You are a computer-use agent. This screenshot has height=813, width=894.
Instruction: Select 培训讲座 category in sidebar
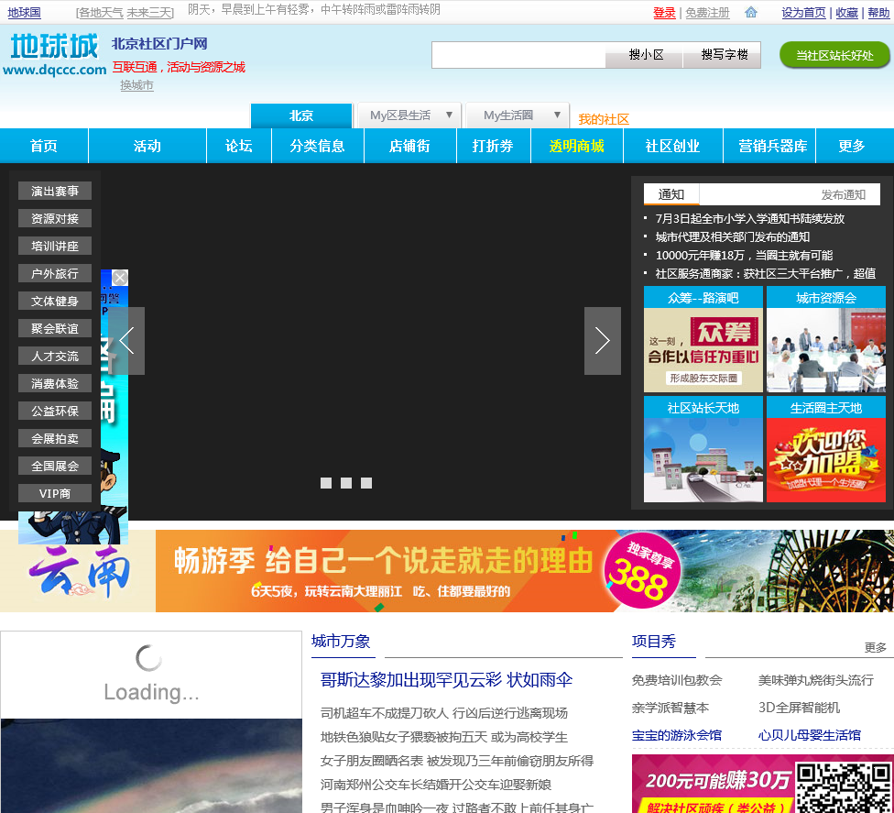pyautogui.click(x=55, y=246)
